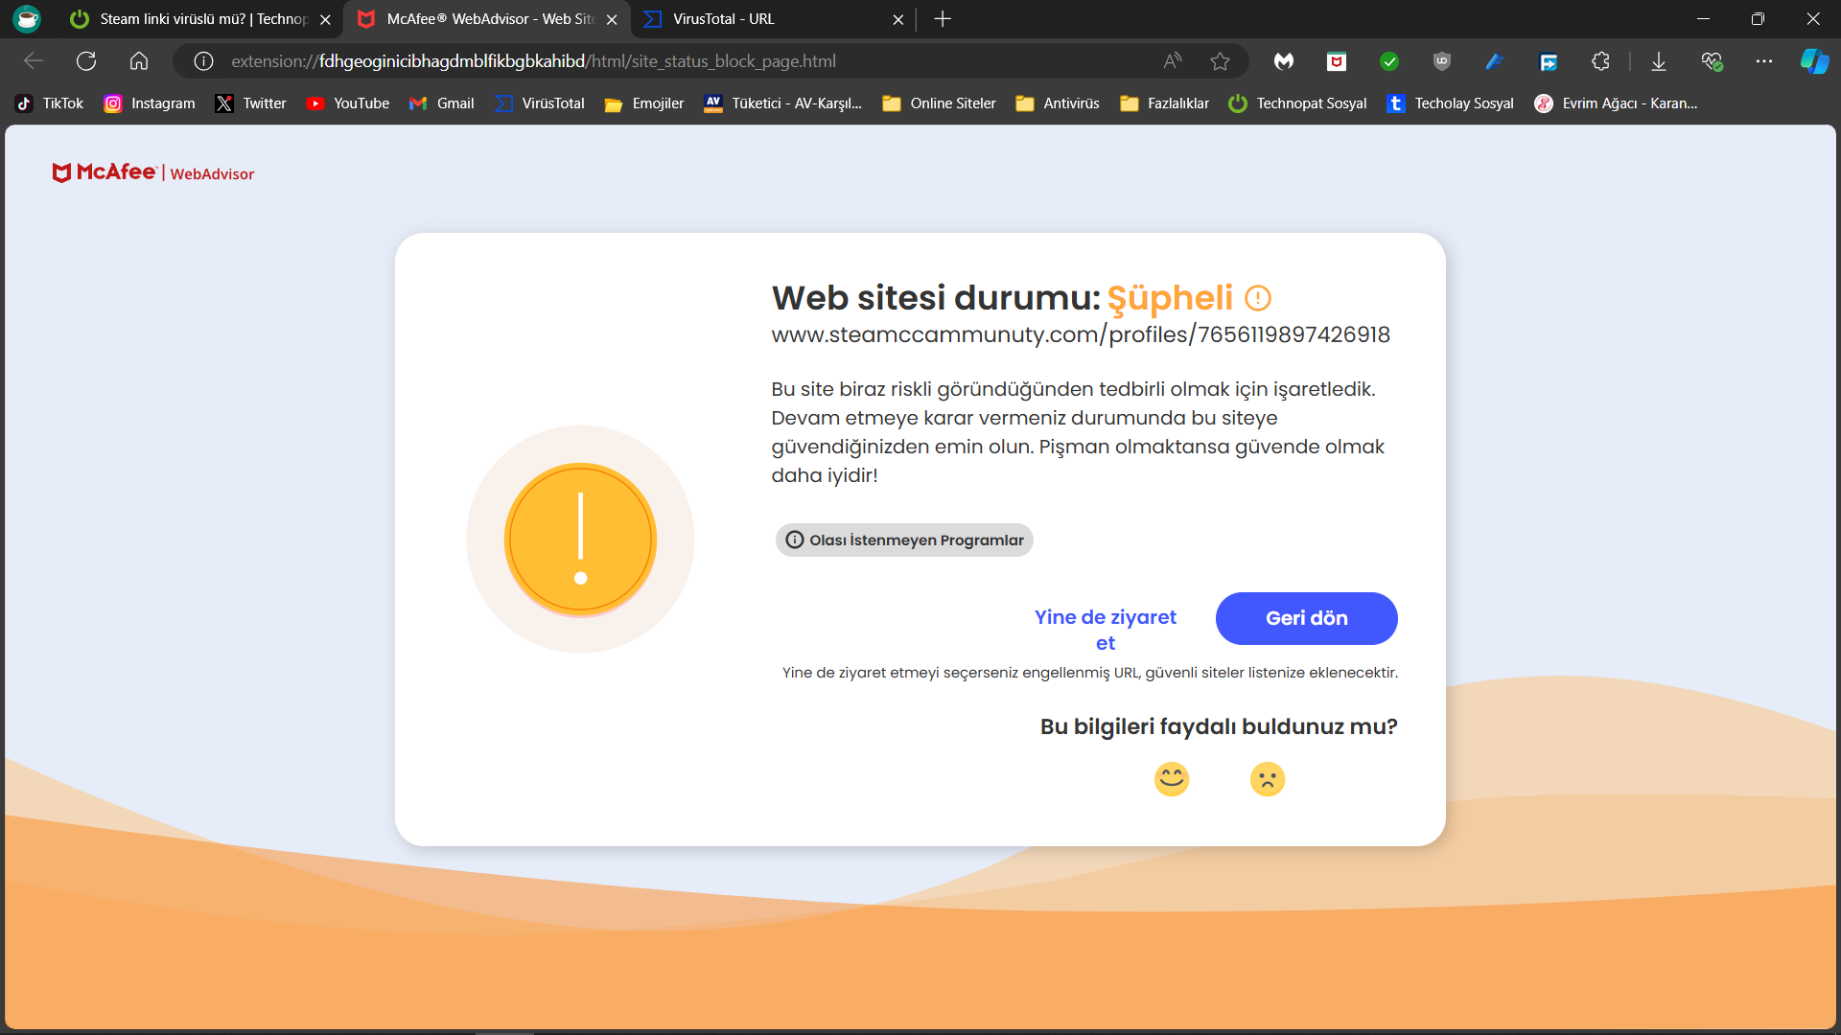Open the uBlock Origin shield icon
1841x1035 pixels.
pos(1441,61)
